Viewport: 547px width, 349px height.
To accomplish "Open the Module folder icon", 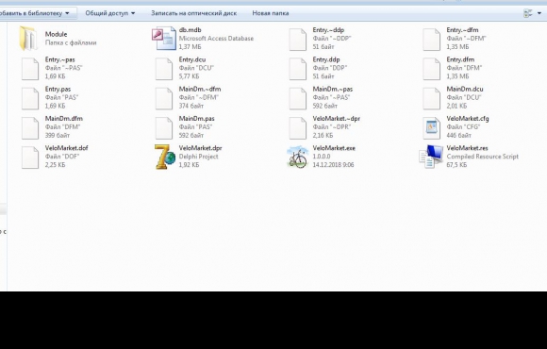I will (28, 39).
